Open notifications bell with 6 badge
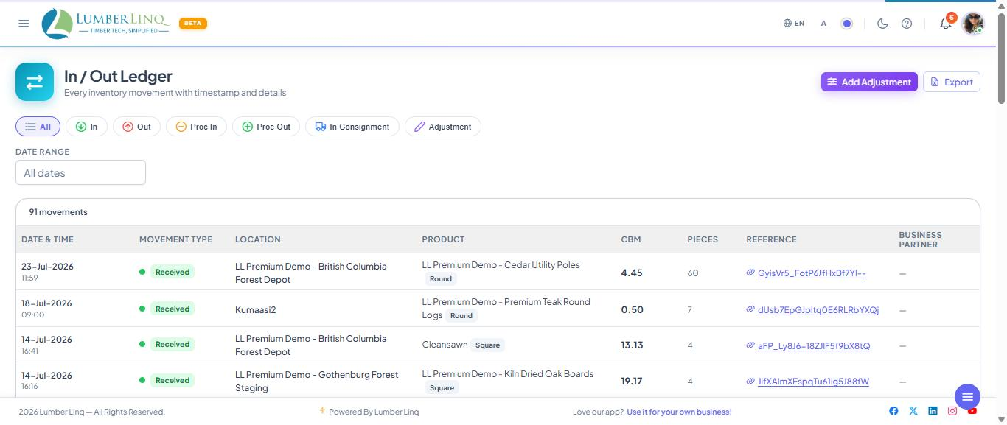1007x425 pixels. 947,22
